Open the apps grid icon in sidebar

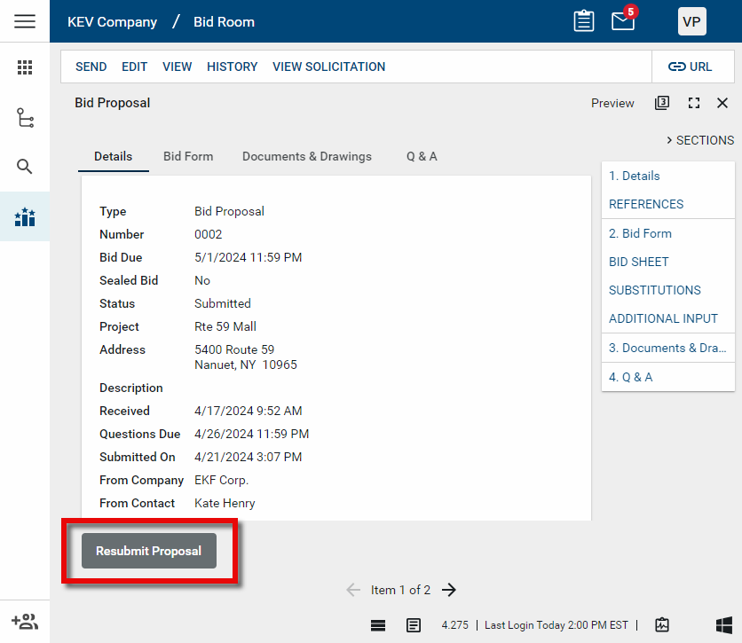point(25,67)
